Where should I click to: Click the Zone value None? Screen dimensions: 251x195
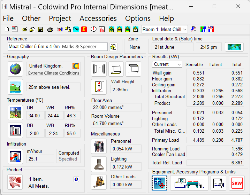point(135,47)
